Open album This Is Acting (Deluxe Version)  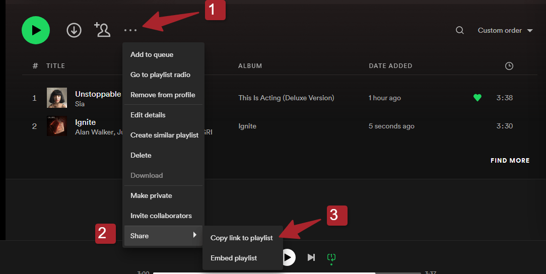tap(286, 98)
